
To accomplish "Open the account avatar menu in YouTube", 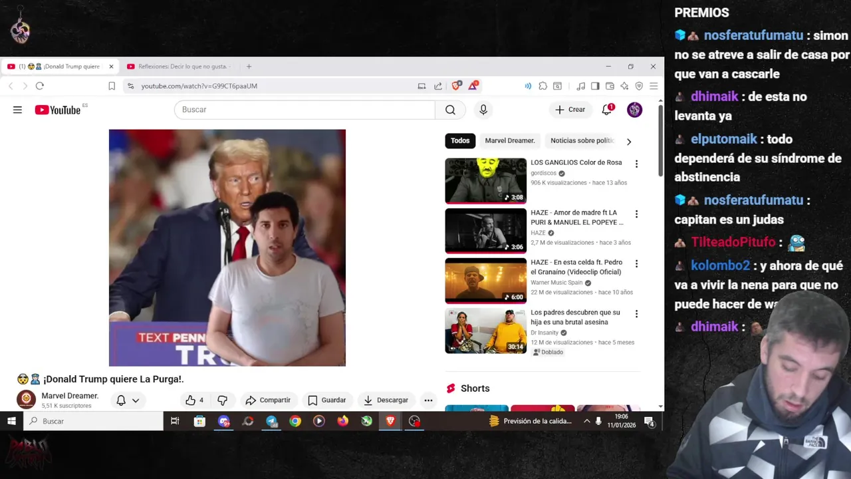I will pyautogui.click(x=634, y=110).
